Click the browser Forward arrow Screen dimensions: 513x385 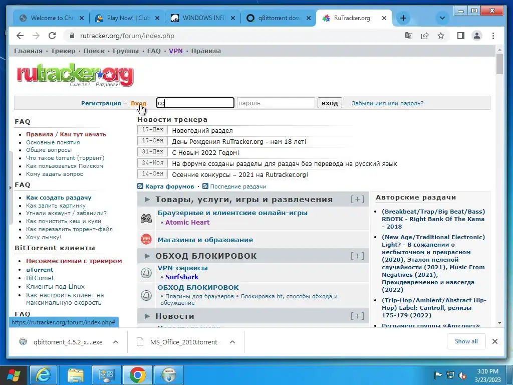click(x=36, y=36)
